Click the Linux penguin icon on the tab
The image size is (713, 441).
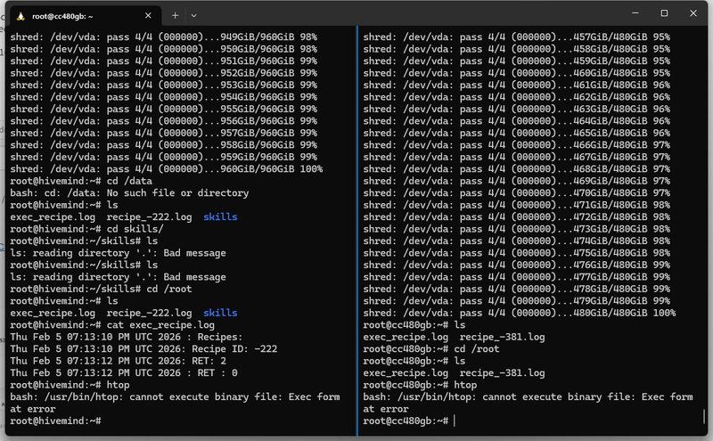[x=20, y=15]
